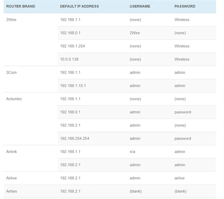Click 192.168.1.1 in the 3Com row

point(70,73)
